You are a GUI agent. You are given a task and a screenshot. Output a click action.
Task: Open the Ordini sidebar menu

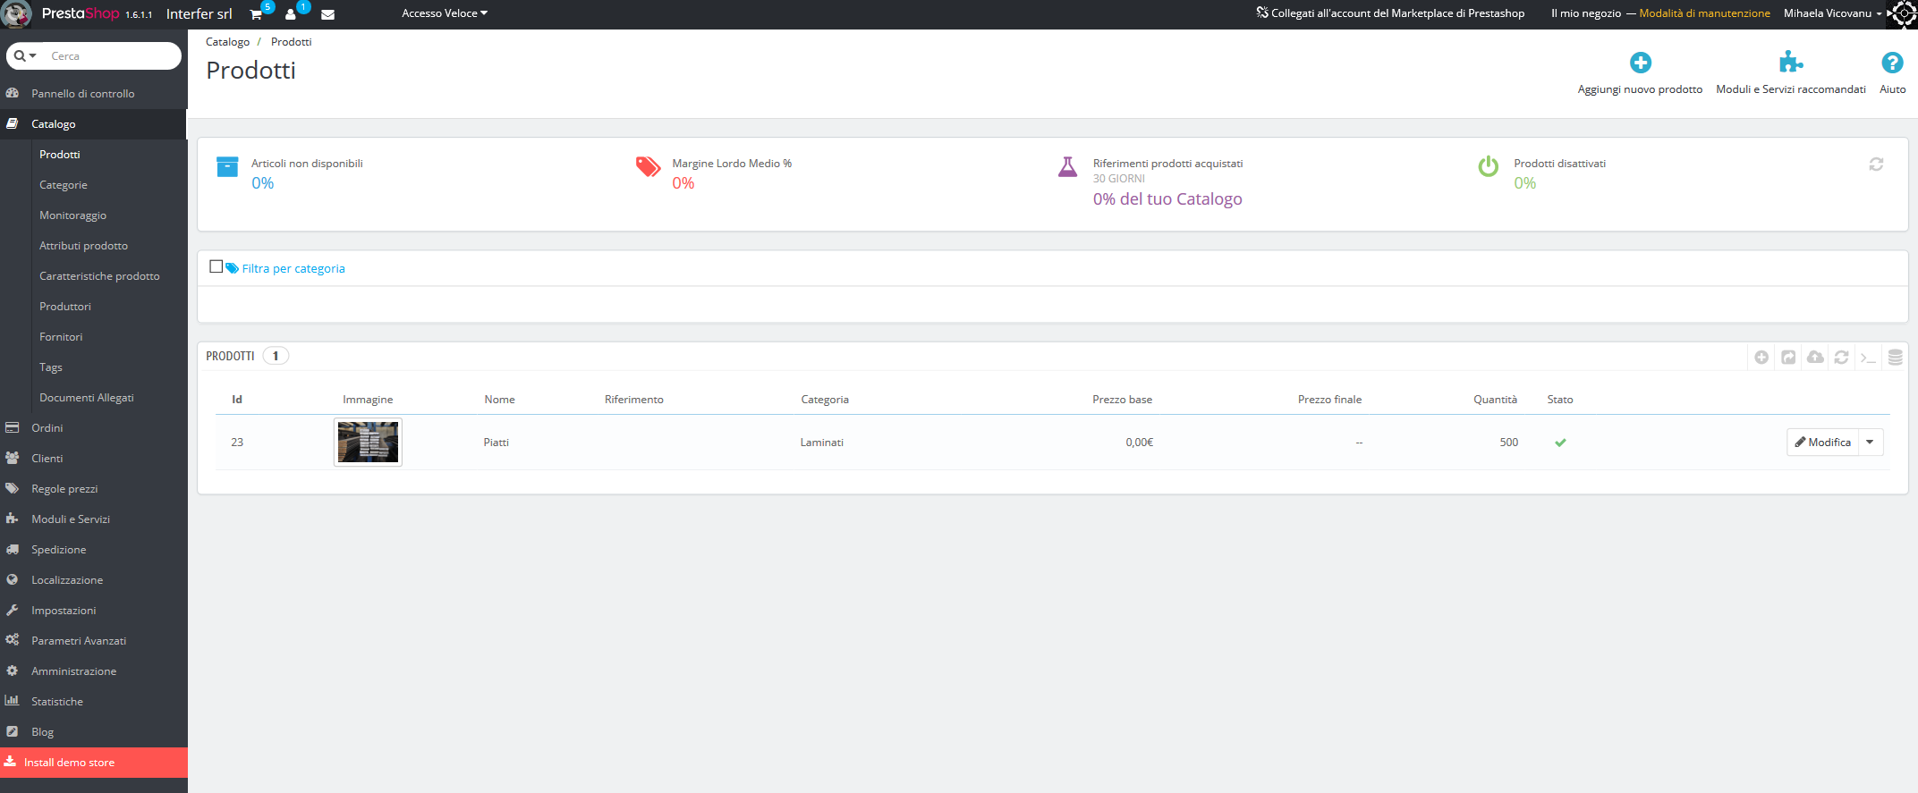click(94, 428)
